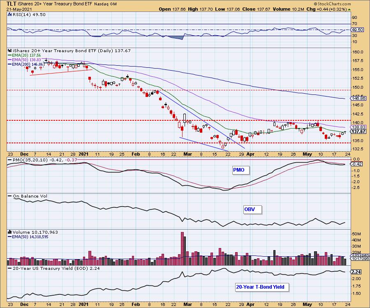Click the 138.83 EMA price tag
This screenshot has width=370, height=308.
(358, 127)
